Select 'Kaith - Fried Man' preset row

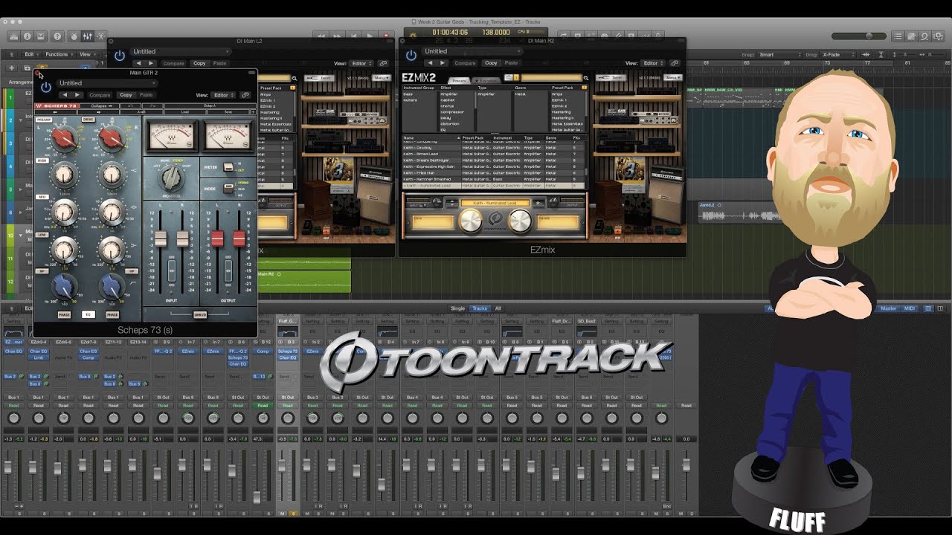494,173
